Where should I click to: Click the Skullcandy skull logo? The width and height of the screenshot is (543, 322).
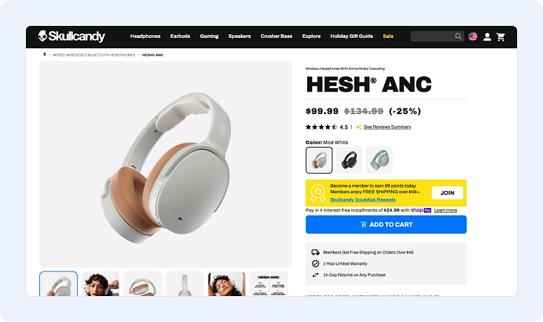(x=43, y=36)
